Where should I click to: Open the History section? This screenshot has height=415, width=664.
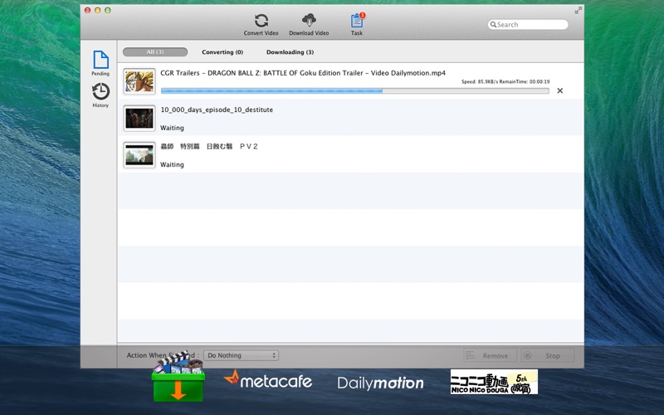click(x=100, y=95)
